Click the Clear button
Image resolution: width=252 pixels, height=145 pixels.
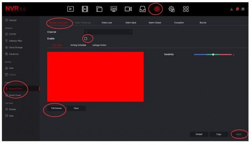coord(76,108)
